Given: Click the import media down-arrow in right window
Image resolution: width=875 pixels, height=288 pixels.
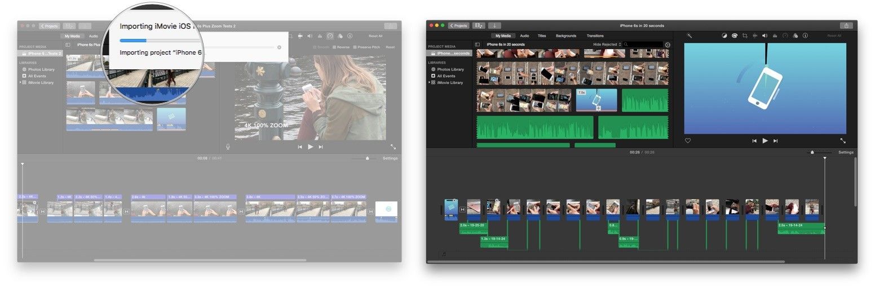Looking at the screenshot, I should [x=494, y=25].
